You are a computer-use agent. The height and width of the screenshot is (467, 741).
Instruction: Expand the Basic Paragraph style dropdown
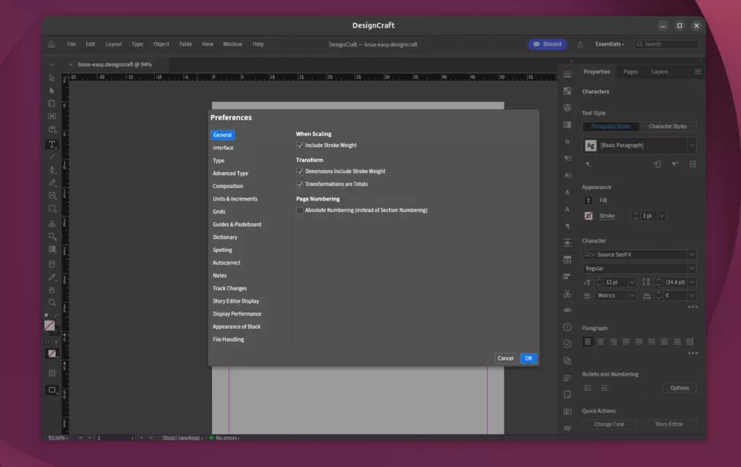[x=691, y=145]
